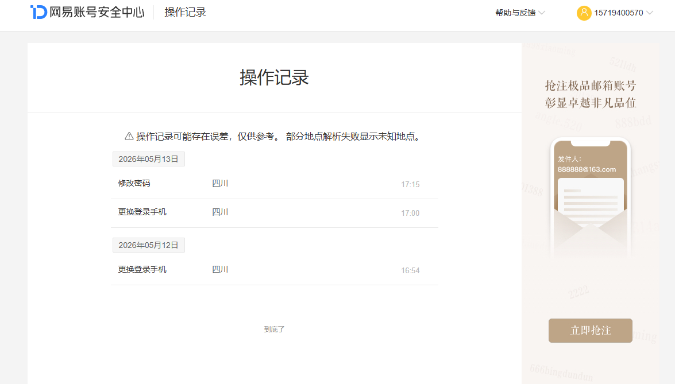Click the 888888@163.com text in ad

pos(587,169)
